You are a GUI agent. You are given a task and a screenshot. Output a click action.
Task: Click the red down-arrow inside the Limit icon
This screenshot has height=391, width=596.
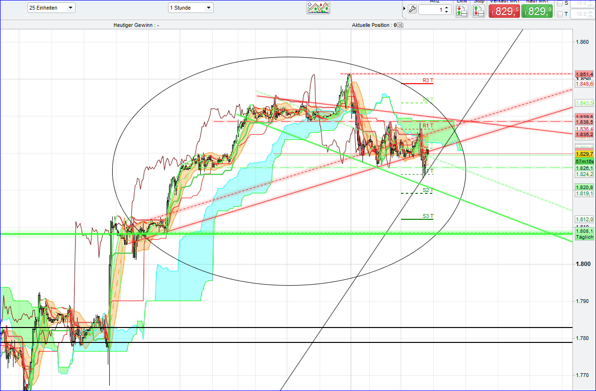[459, 7]
